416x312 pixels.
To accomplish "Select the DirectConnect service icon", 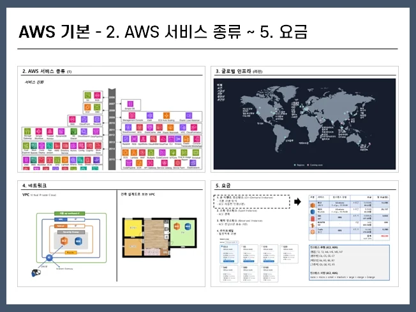I will point(128,128).
